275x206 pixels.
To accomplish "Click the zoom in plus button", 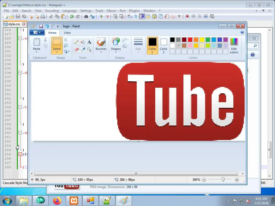I will 237,180.
